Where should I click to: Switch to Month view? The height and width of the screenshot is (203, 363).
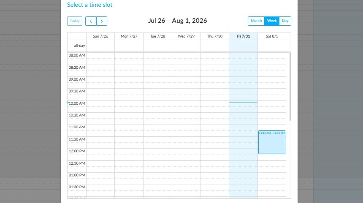tap(256, 21)
